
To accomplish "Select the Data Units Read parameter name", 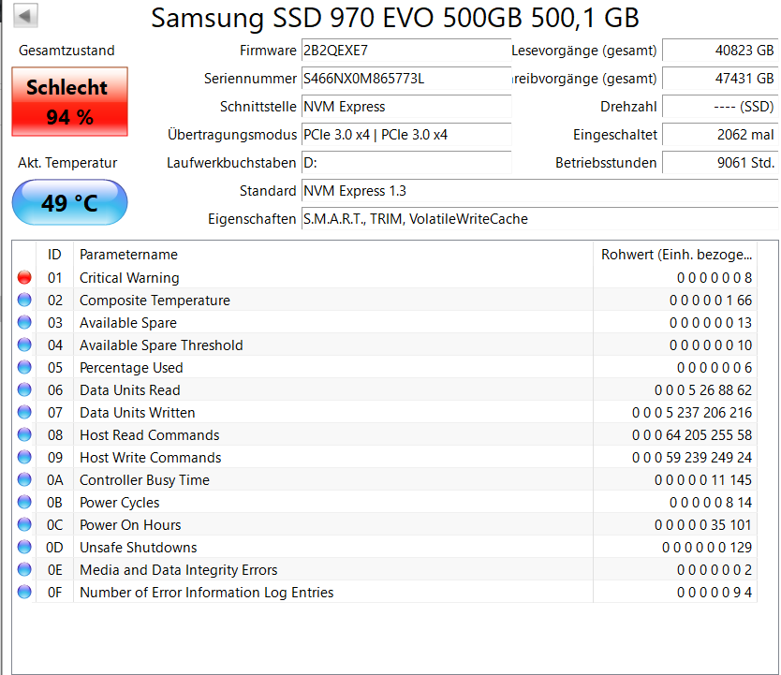I will pos(130,389).
